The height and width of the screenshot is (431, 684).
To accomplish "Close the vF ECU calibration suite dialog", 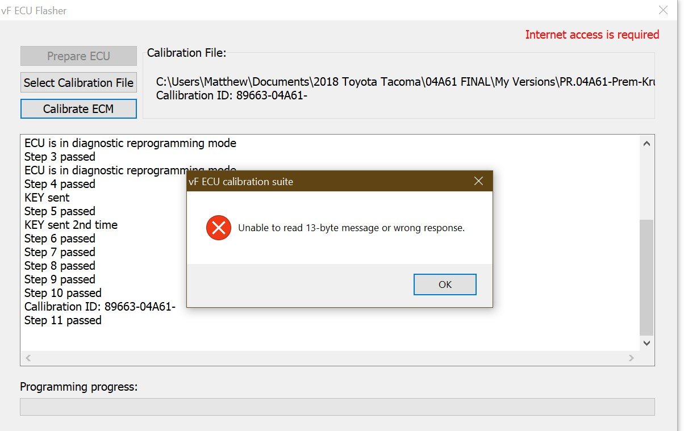I will pos(478,181).
